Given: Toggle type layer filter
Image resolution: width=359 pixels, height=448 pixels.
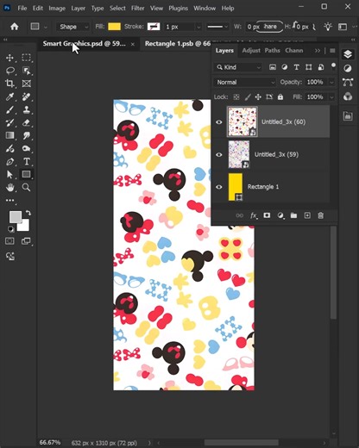Looking at the screenshot, I should click(x=296, y=67).
